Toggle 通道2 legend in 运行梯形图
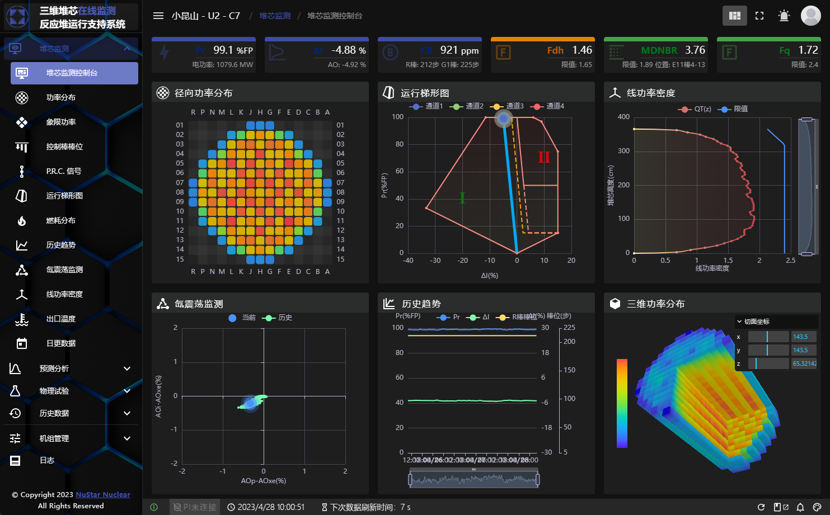This screenshot has height=515, width=830. [x=466, y=106]
